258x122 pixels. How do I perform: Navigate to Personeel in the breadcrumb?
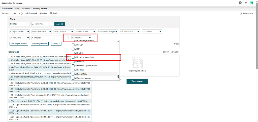click(26, 9)
